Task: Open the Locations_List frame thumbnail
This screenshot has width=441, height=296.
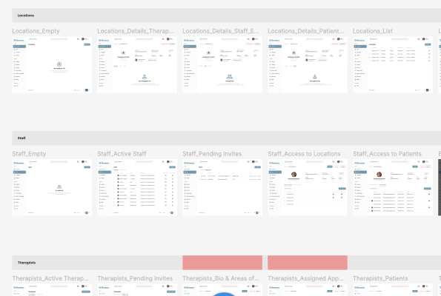Action: click(393, 64)
